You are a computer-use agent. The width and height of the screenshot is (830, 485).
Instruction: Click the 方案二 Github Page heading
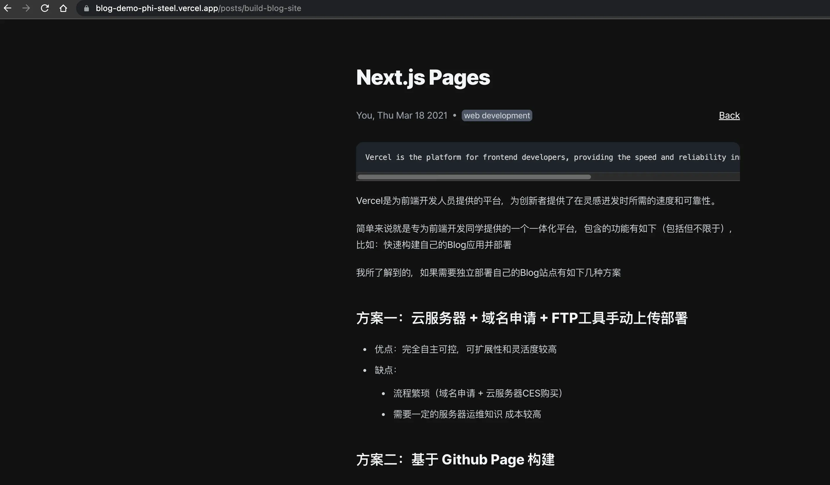[x=455, y=460]
